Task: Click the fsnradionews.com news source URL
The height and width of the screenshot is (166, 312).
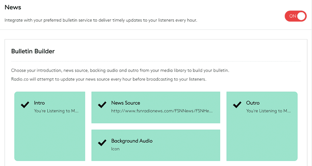Action: pos(162,111)
